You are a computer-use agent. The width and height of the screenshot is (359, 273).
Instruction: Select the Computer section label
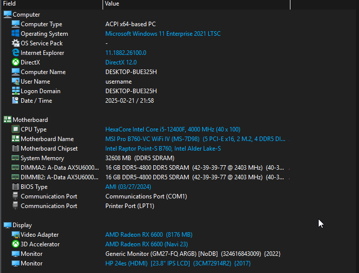26,15
